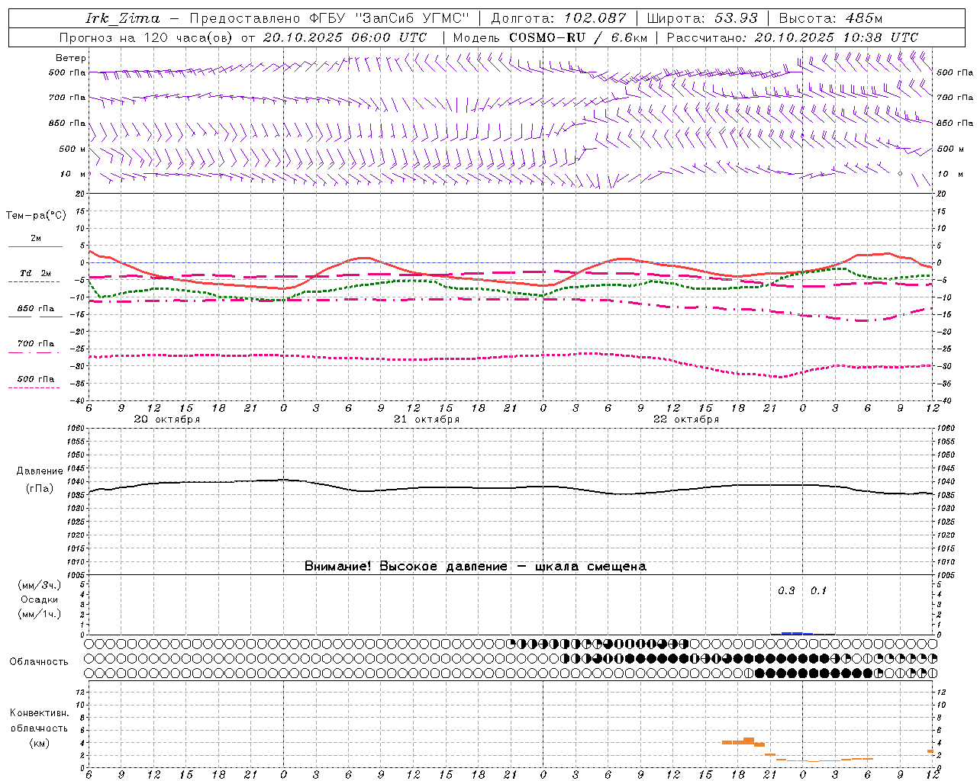Click the "Irk_Zima" station title
The image size is (977, 781).
pos(123,18)
